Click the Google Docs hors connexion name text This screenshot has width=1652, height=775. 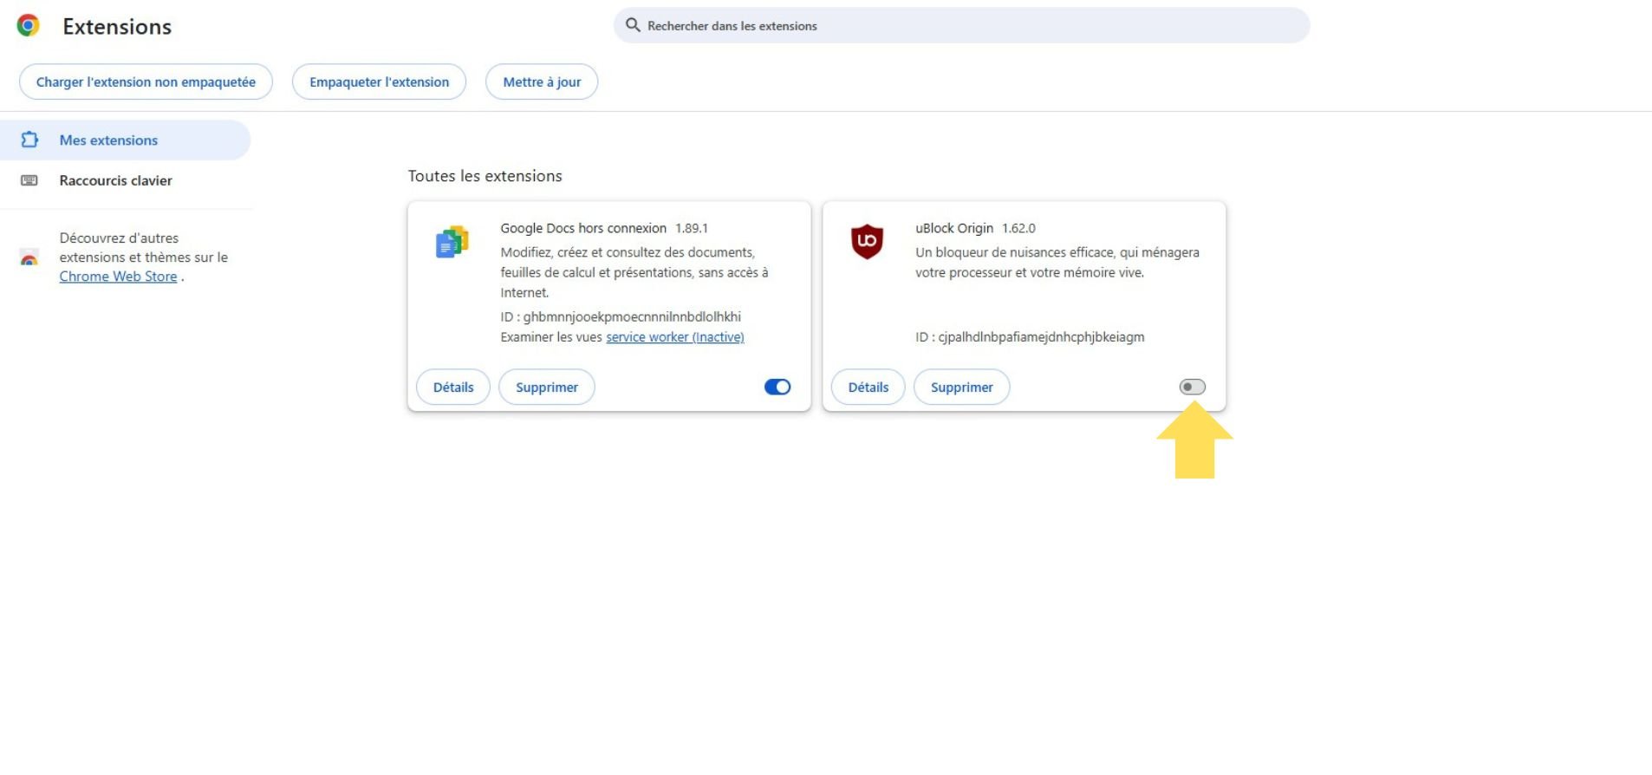[583, 228]
